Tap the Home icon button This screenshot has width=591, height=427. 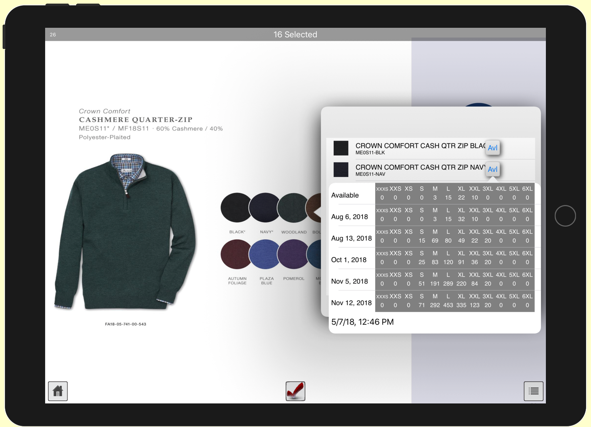58,391
